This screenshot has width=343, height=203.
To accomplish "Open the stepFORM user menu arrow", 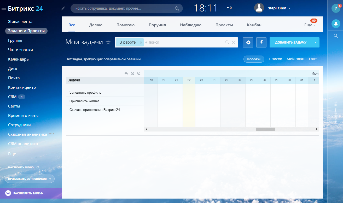I will point(289,8).
